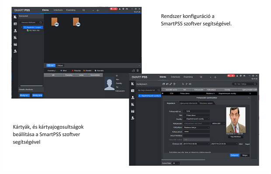This screenshot has width=271, height=174.
Task: Click user sidebar icon in upper-left window
Action: [x=15, y=31]
